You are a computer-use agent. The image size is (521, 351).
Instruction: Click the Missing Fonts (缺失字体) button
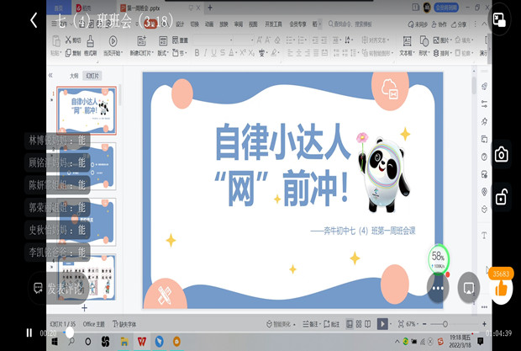pyautogui.click(x=124, y=324)
